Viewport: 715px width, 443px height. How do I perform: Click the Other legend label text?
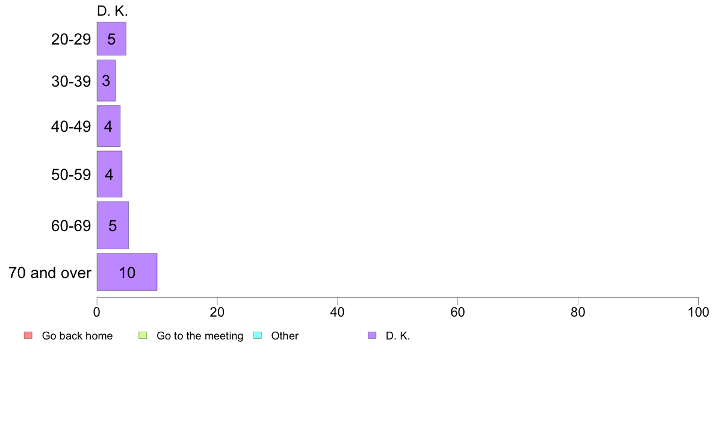pos(285,336)
